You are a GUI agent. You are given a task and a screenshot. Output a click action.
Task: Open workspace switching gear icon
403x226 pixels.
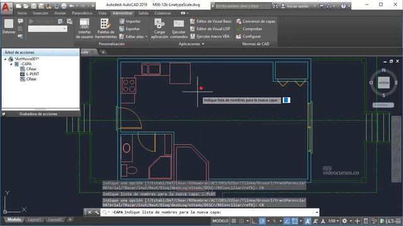tap(344, 221)
